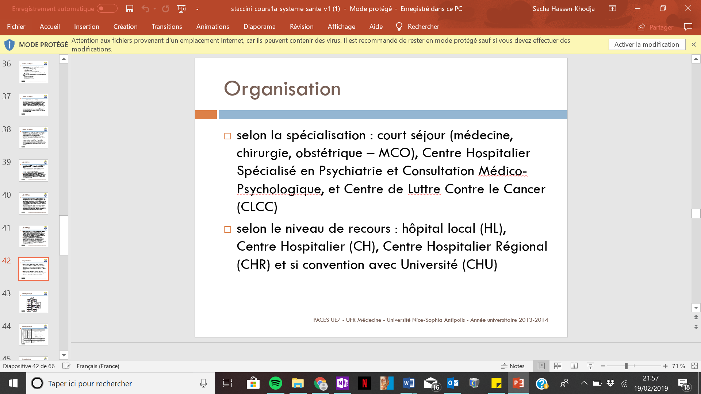Viewport: 701px width, 394px height.
Task: Click the zoom slider handle
Action: coord(626,366)
